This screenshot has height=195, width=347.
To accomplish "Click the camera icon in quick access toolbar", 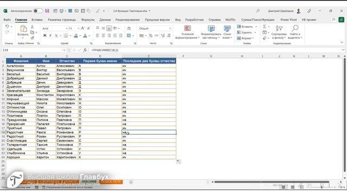I will (76, 11).
